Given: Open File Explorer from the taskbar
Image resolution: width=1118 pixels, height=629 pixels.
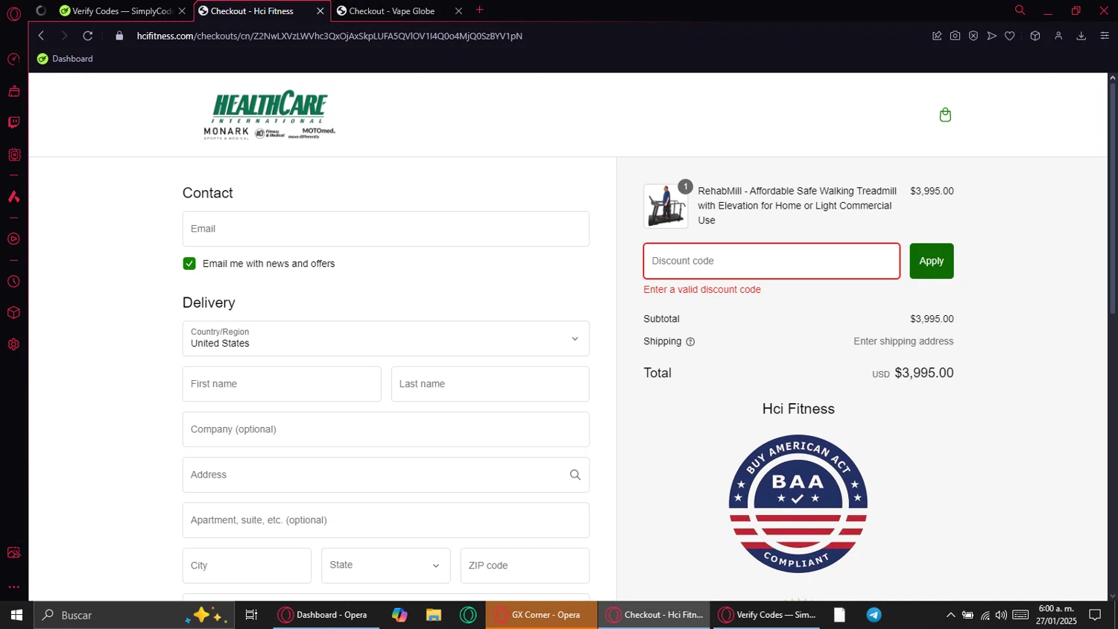Looking at the screenshot, I should pyautogui.click(x=434, y=615).
